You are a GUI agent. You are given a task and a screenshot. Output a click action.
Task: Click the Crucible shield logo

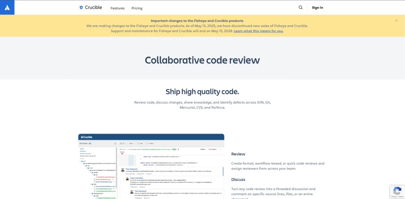[x=81, y=8]
